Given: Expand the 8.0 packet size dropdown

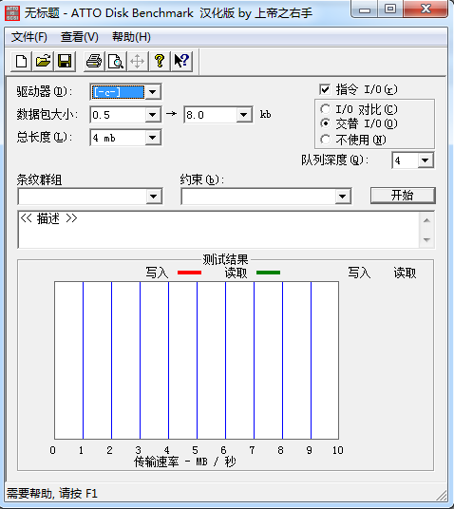Looking at the screenshot, I should [243, 115].
